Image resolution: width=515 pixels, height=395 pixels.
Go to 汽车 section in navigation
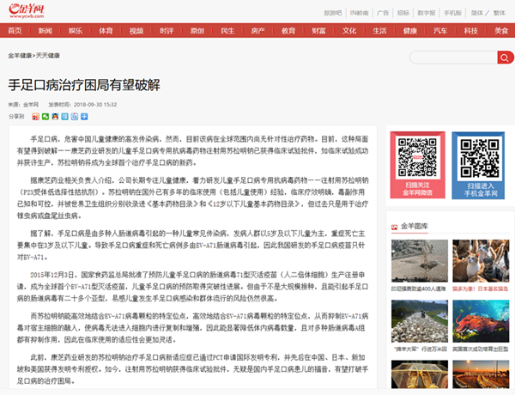click(440, 30)
